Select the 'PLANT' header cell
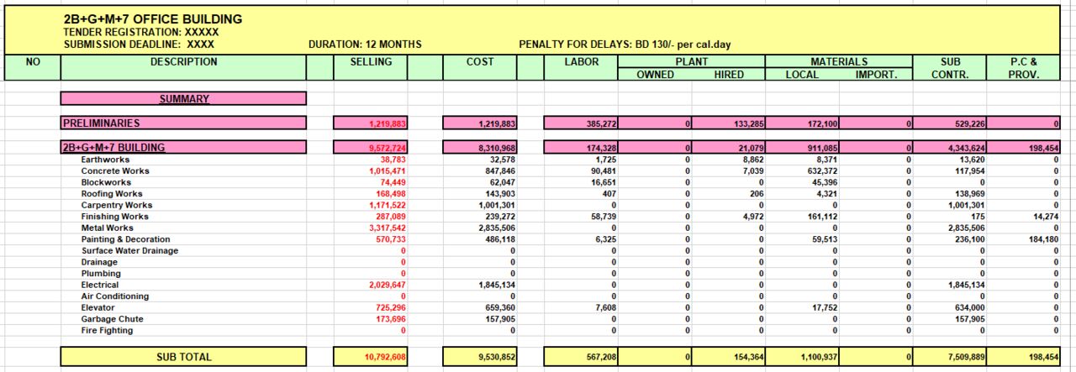This screenshot has width=1076, height=372. 691,61
